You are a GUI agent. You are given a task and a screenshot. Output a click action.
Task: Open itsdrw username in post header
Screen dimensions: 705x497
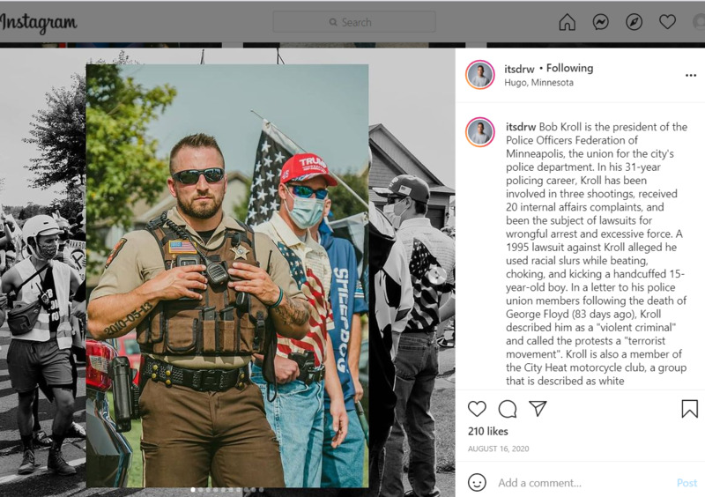(x=519, y=69)
